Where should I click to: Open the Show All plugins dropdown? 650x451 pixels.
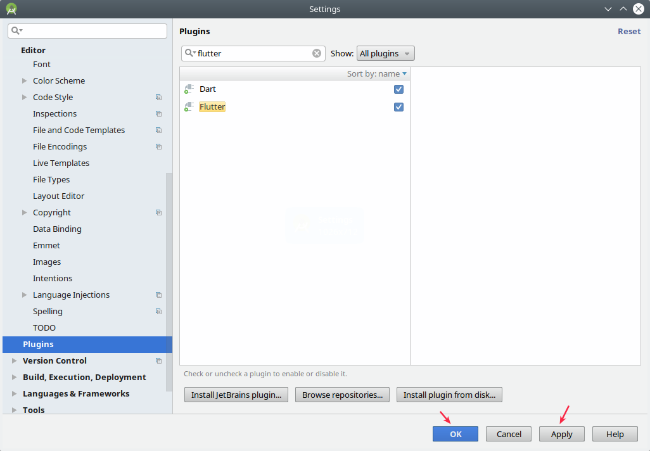click(x=385, y=53)
